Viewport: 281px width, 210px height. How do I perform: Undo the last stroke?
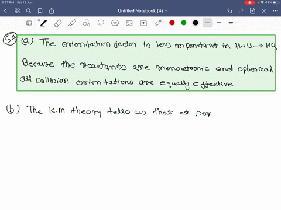229,11
